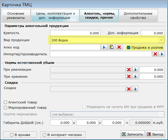This screenshot has height=140, width=168.
Task: Tick Разрешить не читать КМ при продаже в МРП
Action: 84,107
